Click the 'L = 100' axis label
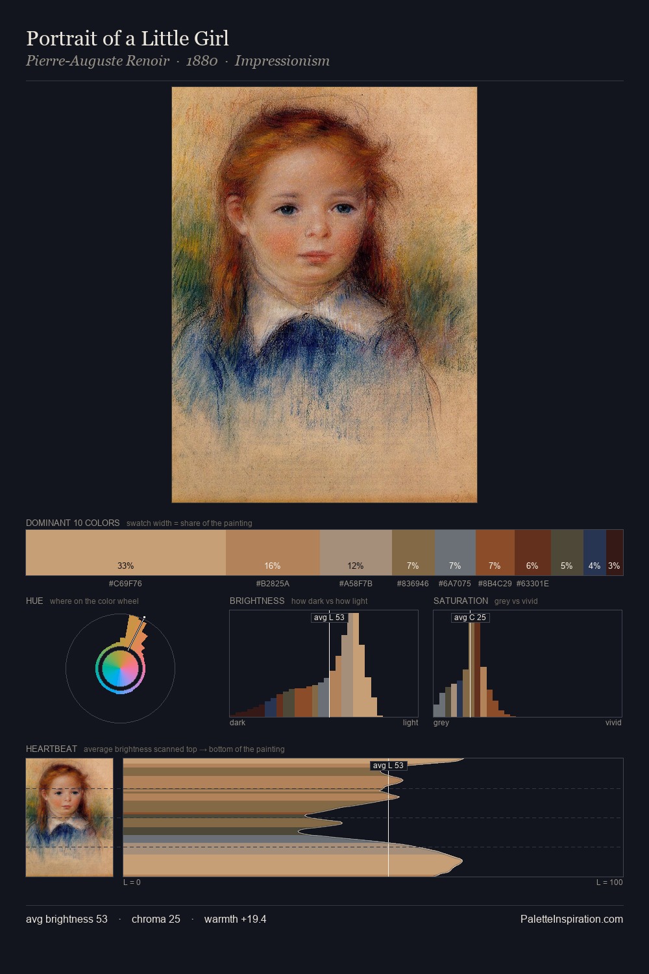Image resolution: width=649 pixels, height=974 pixels. (609, 882)
